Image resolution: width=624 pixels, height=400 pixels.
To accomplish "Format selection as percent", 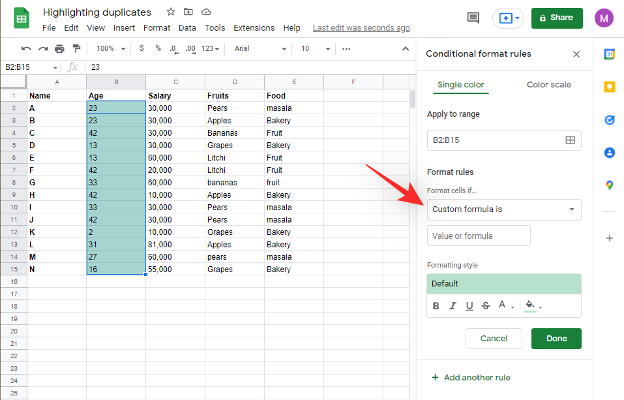I will [156, 48].
